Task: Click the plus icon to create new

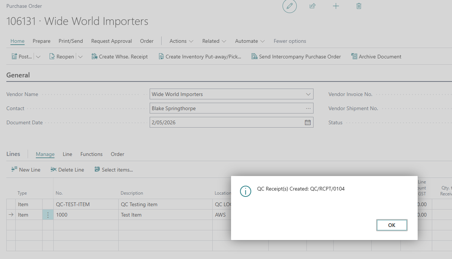Action: [336, 6]
